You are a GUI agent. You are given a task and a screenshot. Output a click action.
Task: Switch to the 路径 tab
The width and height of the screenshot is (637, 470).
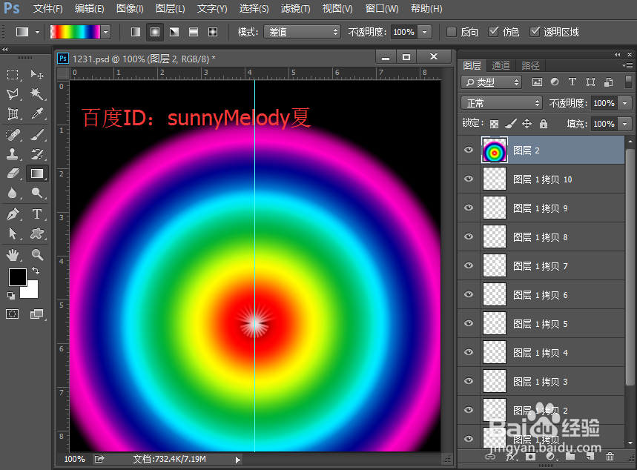530,65
